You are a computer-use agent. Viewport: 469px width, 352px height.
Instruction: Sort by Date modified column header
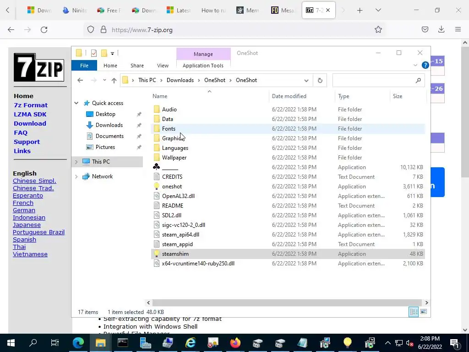point(289,96)
